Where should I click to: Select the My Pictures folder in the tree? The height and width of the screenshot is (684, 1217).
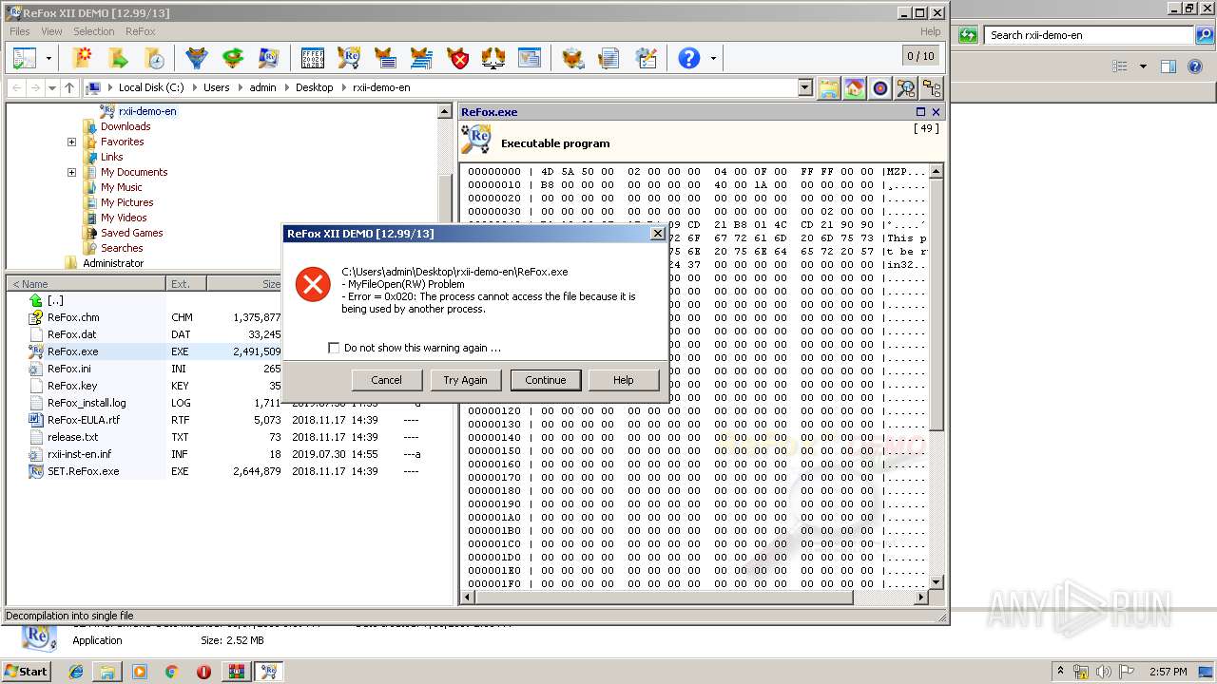126,202
